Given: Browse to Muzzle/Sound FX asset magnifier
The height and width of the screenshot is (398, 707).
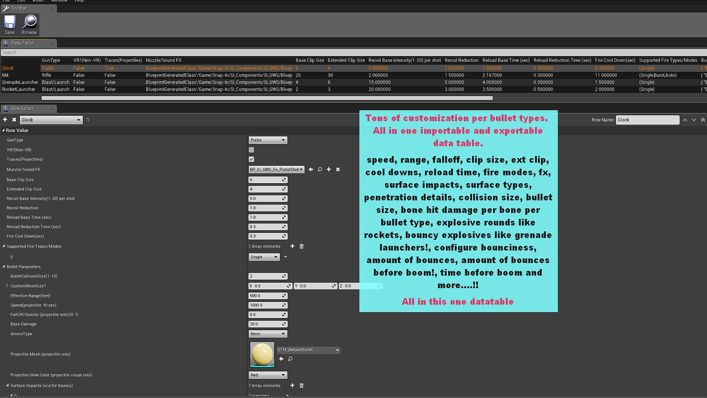Looking at the screenshot, I should click(x=320, y=170).
